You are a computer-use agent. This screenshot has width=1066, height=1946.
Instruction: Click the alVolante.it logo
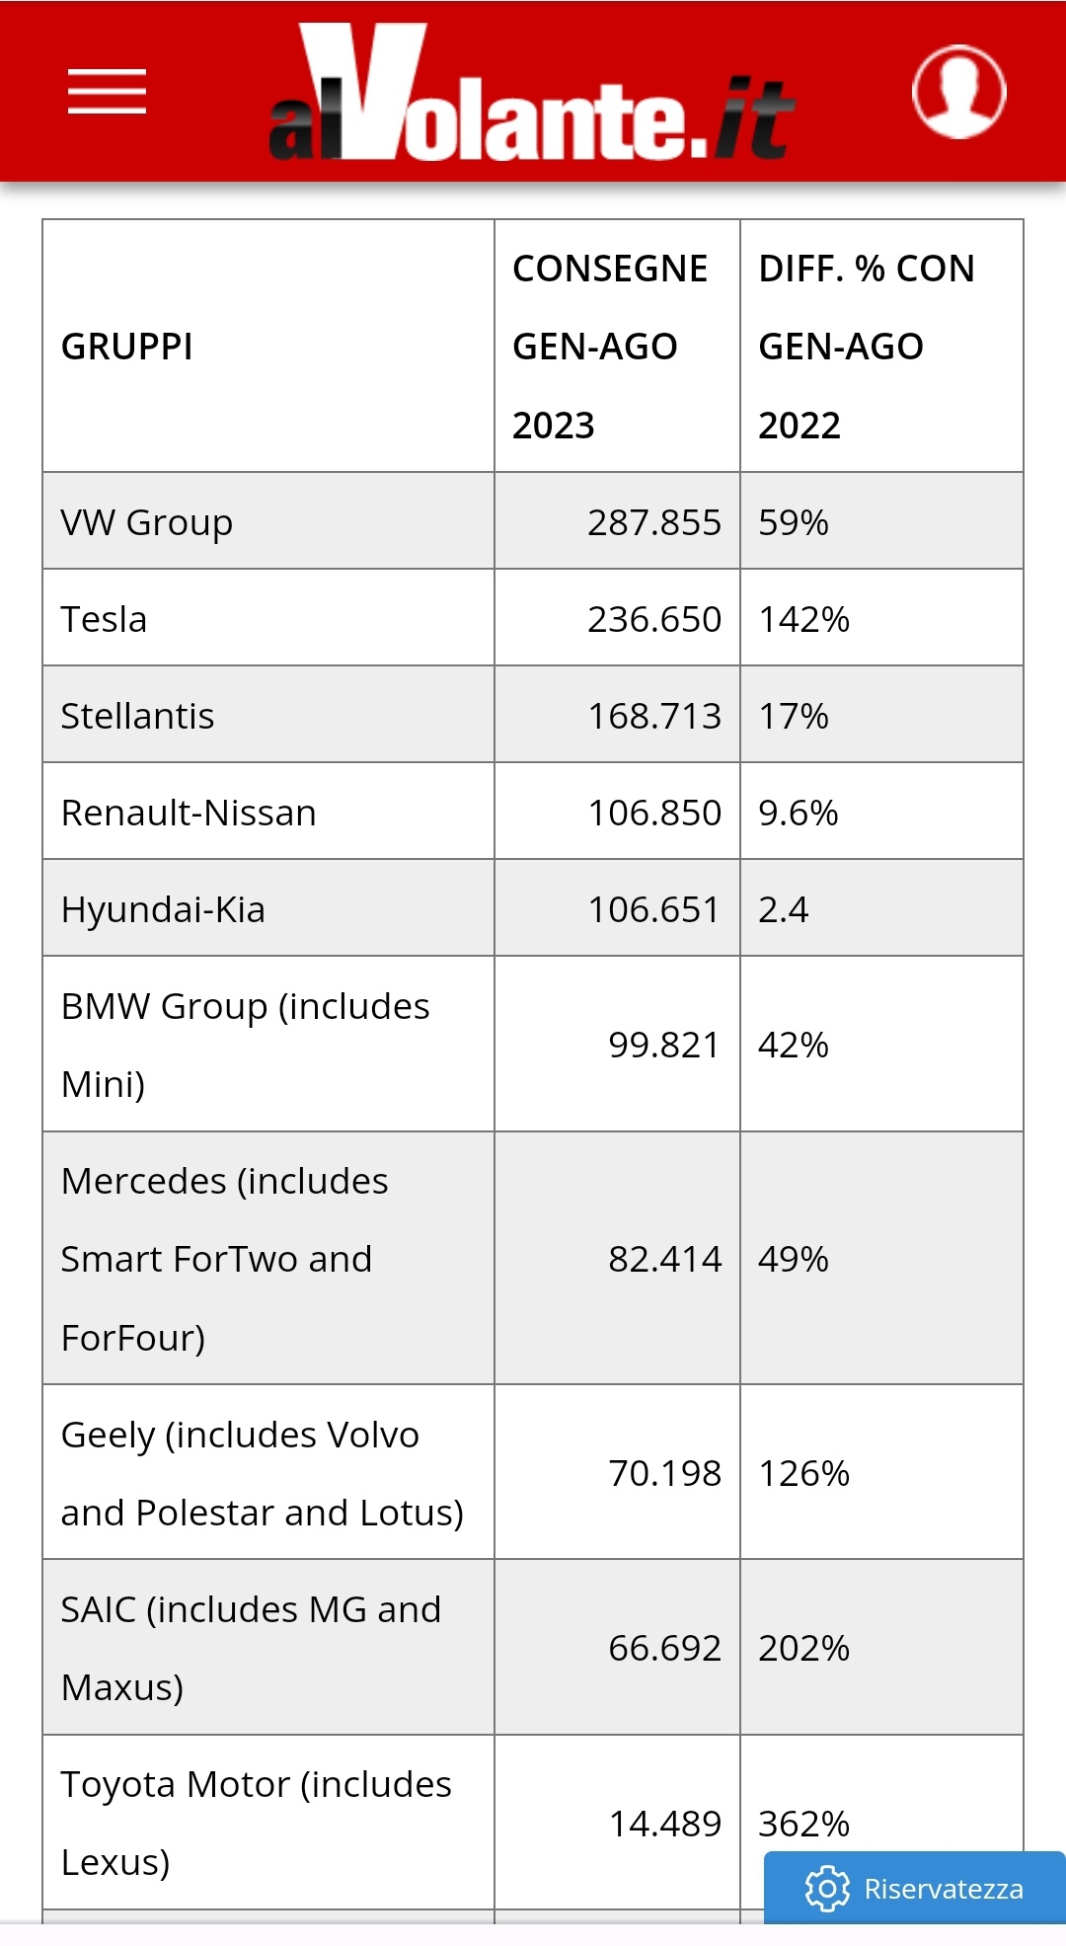coord(532,92)
